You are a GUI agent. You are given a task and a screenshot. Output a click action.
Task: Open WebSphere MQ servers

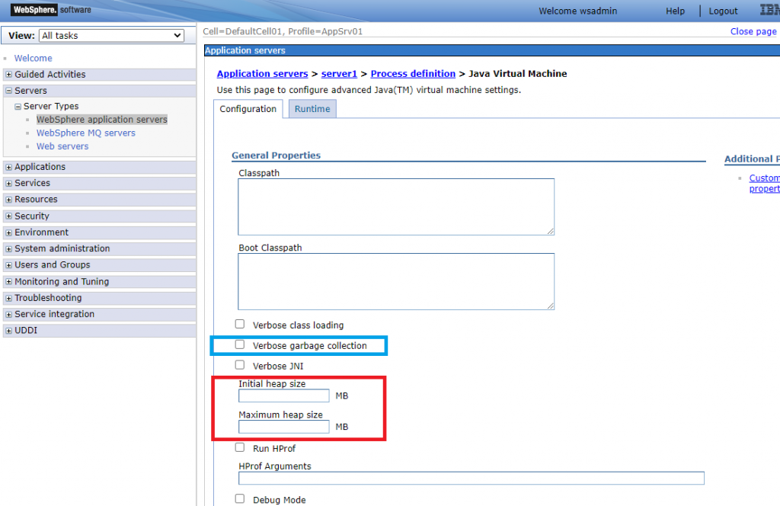click(x=85, y=133)
